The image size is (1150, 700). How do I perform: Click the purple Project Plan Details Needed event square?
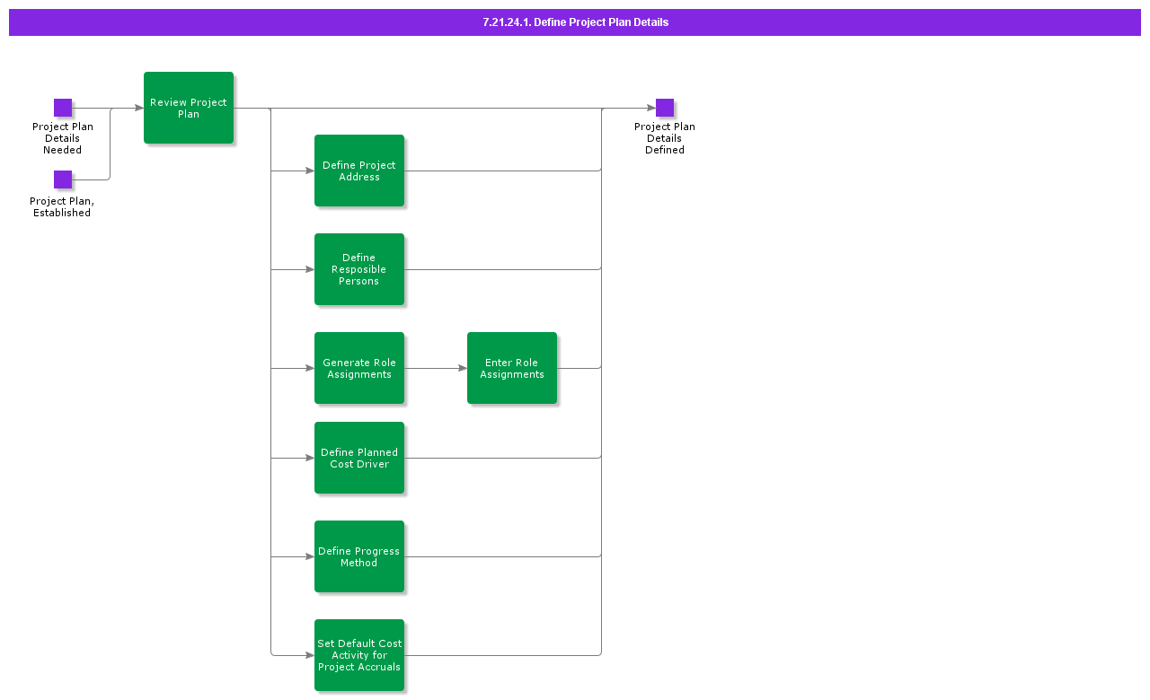pyautogui.click(x=63, y=108)
